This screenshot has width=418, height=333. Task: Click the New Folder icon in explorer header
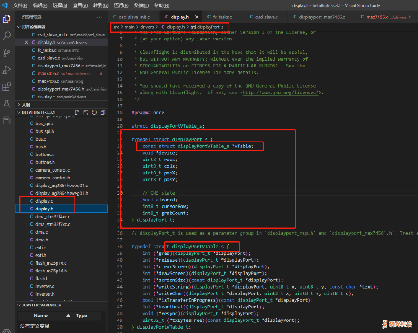(x=86, y=112)
